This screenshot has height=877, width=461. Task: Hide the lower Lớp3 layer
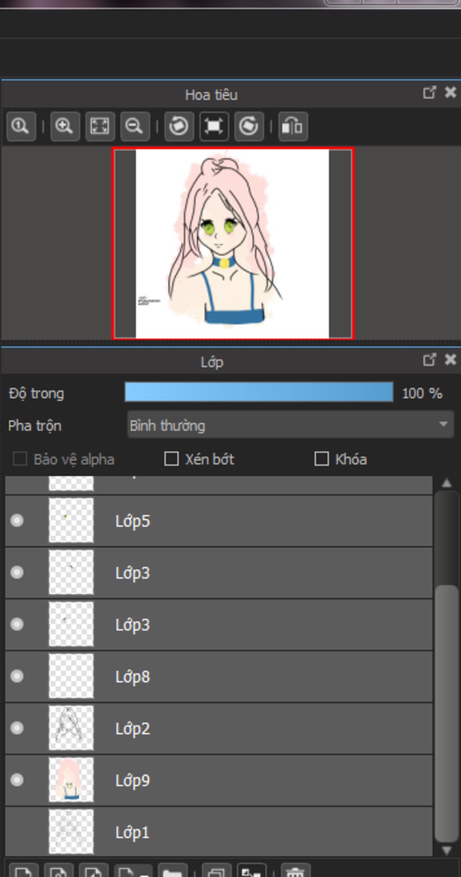(17, 624)
